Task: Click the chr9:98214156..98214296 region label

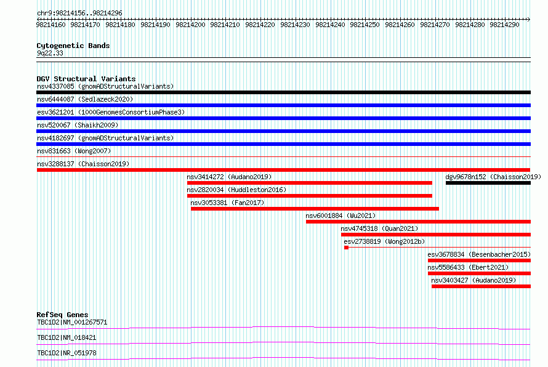Action: (x=79, y=13)
